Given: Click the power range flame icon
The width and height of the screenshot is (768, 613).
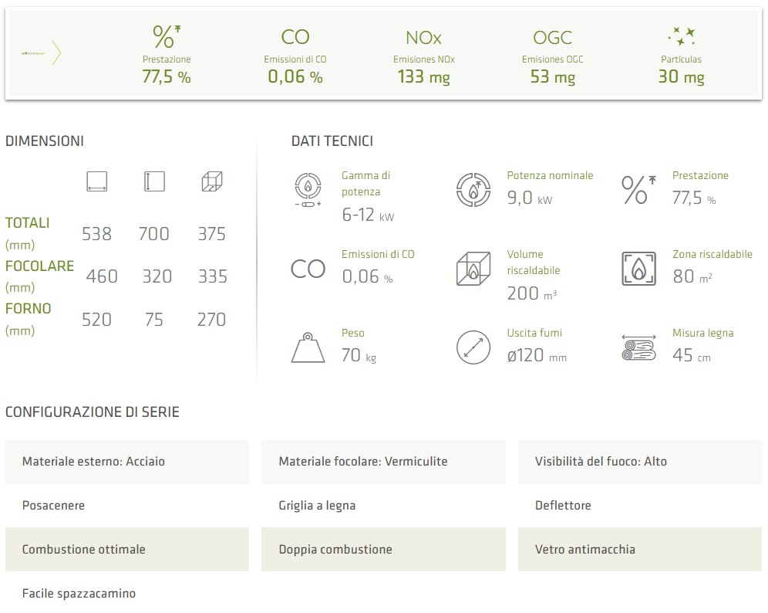Looking at the screenshot, I should (x=308, y=190).
